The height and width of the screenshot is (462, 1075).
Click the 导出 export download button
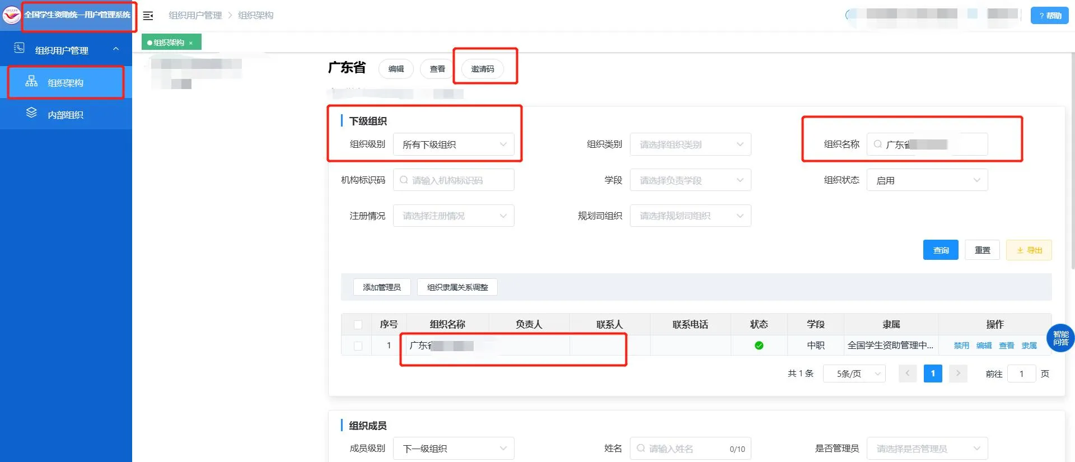click(1029, 250)
